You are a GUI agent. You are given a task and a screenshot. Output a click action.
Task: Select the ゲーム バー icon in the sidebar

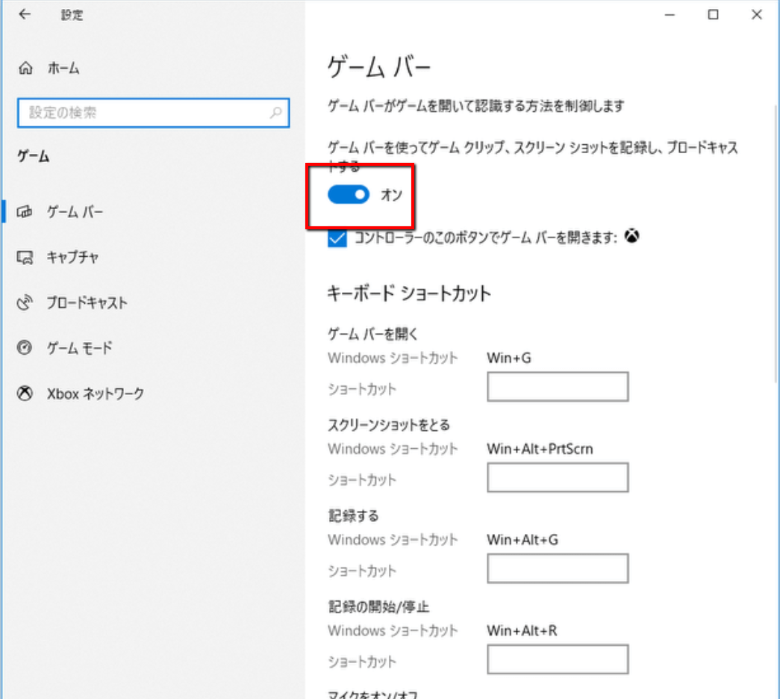25,211
